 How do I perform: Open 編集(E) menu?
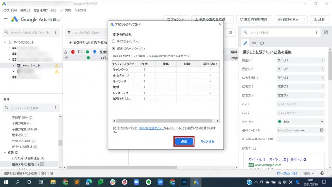click(25, 10)
